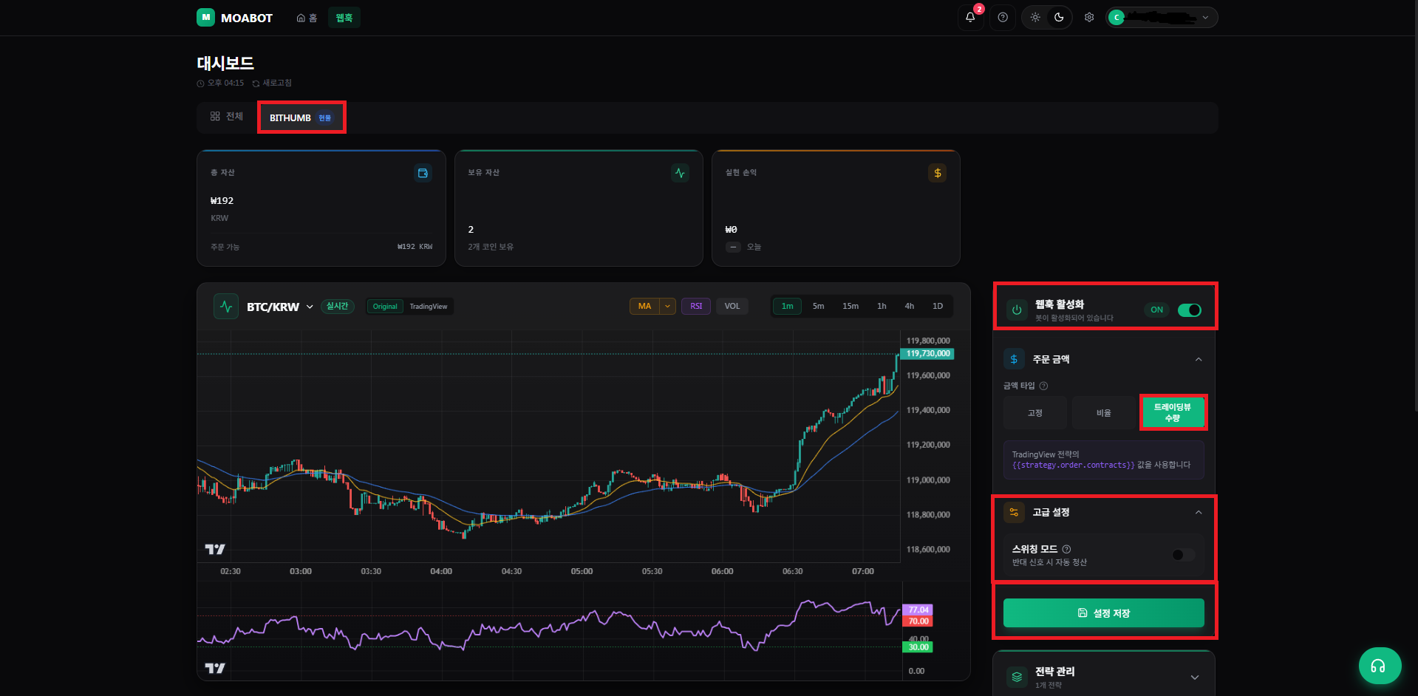
Task: Select the dark mode moon icon
Action: 1059,18
